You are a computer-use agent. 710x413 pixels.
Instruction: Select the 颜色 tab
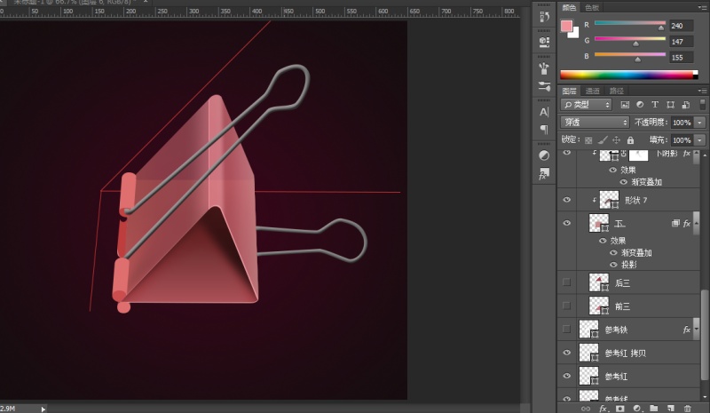tap(569, 7)
